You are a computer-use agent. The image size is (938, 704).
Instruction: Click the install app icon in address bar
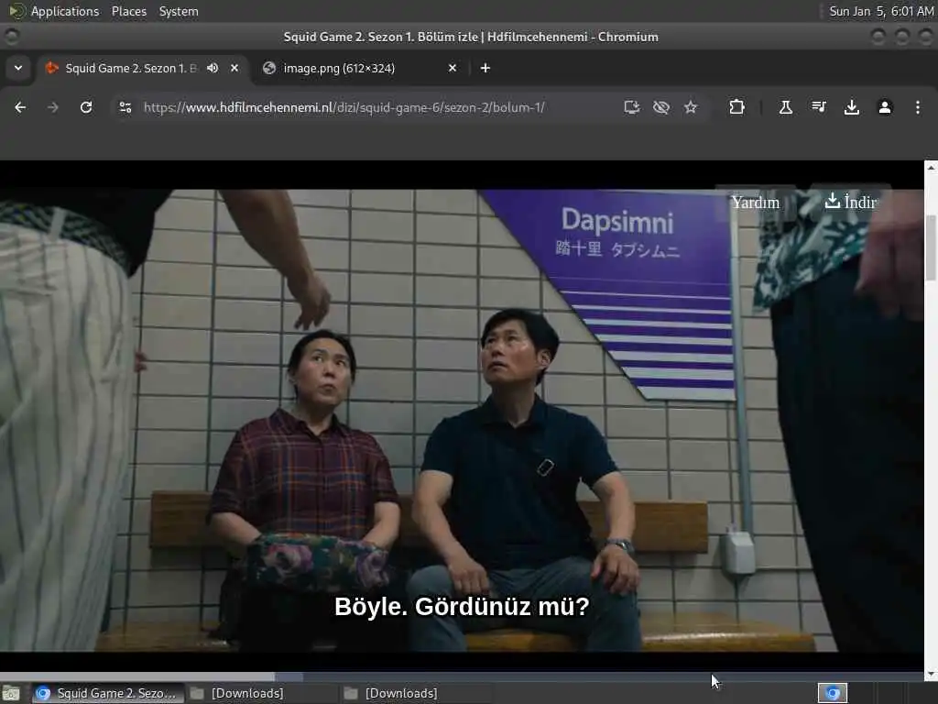point(632,107)
